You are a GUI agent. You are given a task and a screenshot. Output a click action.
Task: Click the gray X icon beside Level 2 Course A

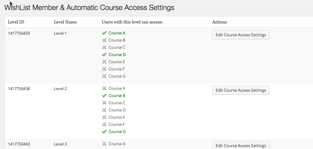pos(104,88)
